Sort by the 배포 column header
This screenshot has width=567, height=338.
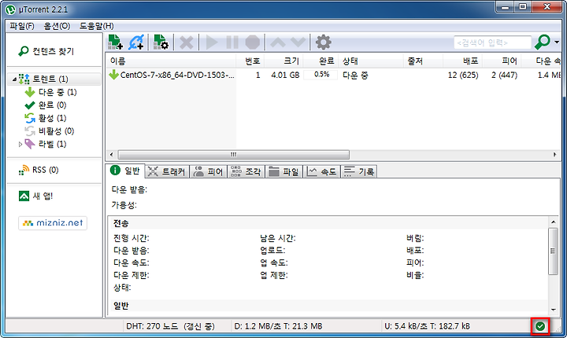click(463, 61)
